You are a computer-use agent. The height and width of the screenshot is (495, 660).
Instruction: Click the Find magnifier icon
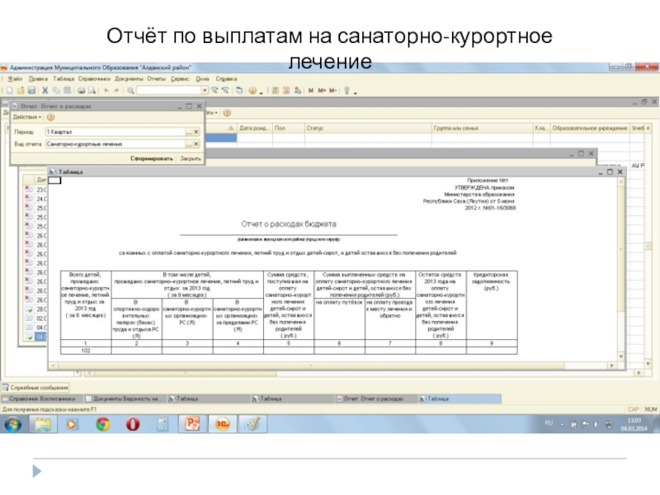pos(131,91)
